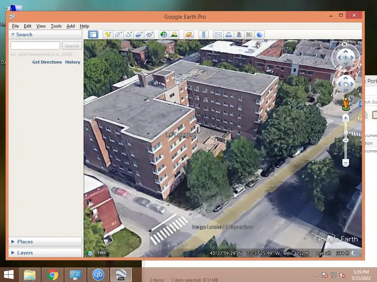Click the Print icon

pyautogui.click(x=228, y=35)
